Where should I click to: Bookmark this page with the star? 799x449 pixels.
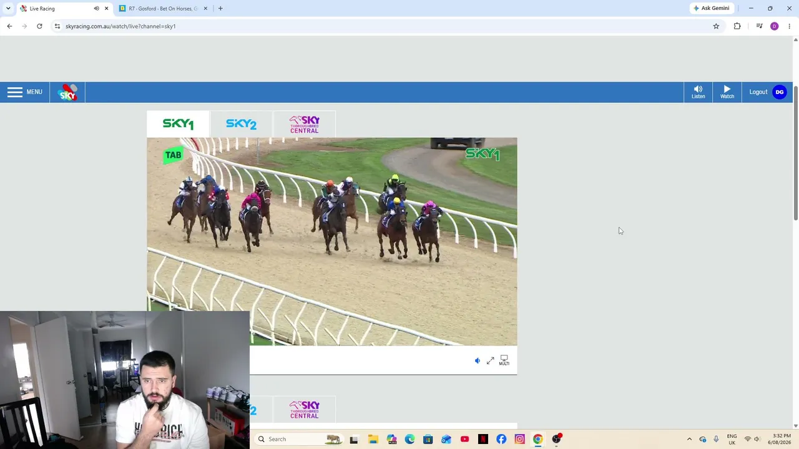click(716, 26)
